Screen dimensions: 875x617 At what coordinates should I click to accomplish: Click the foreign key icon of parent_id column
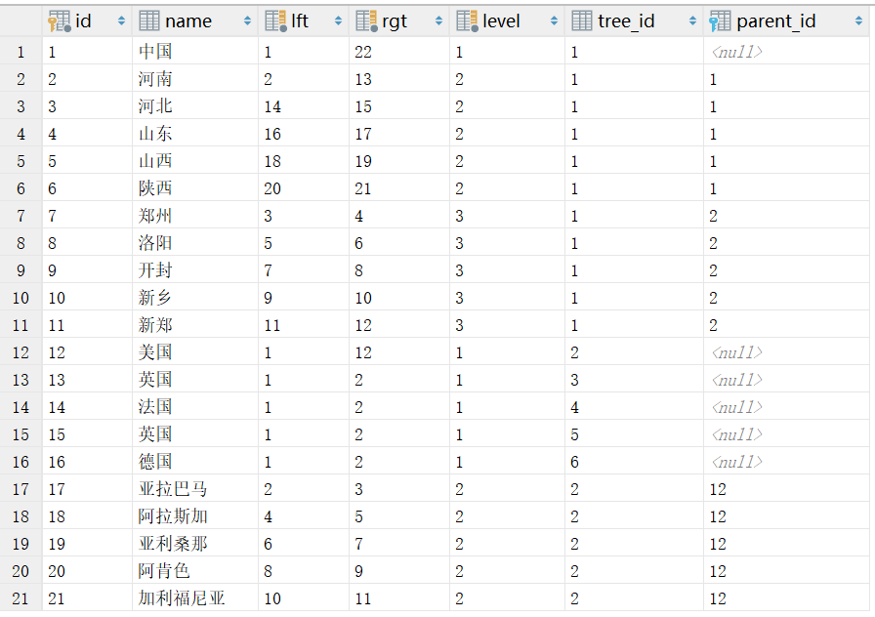(720, 21)
